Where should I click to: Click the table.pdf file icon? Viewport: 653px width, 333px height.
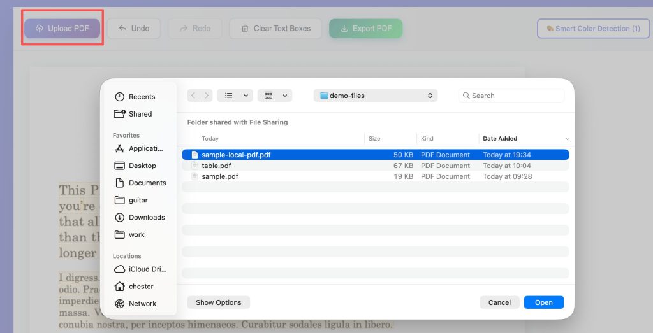coord(194,166)
